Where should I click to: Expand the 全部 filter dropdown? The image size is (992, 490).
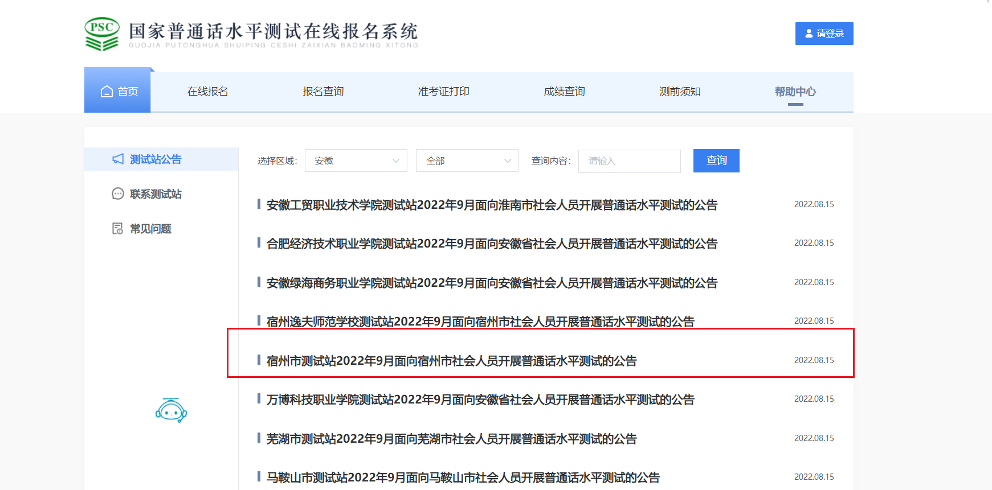pos(467,161)
